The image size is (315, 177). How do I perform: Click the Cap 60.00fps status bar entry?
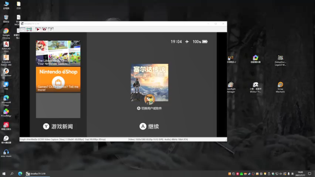tap(95, 139)
